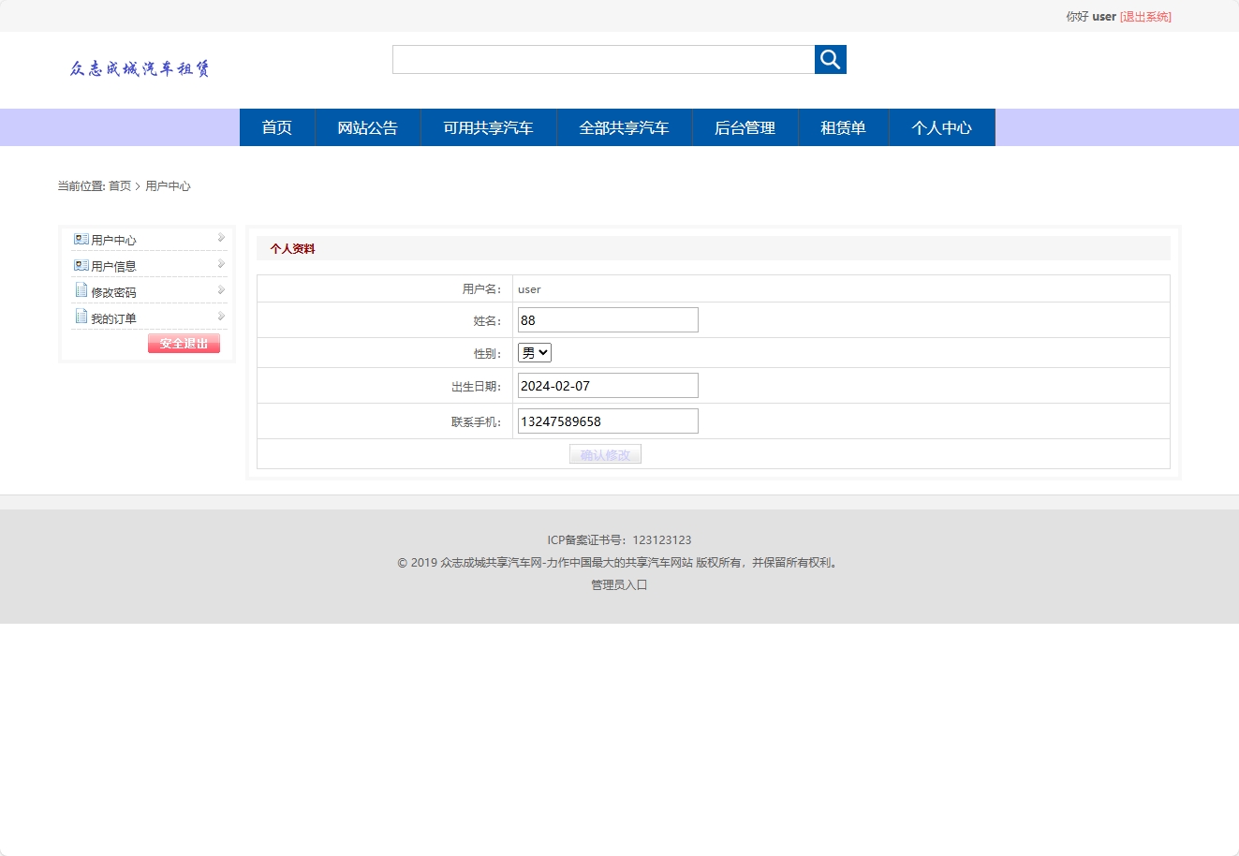
Task: Click the [退出系统] logout link
Action: pyautogui.click(x=1146, y=16)
